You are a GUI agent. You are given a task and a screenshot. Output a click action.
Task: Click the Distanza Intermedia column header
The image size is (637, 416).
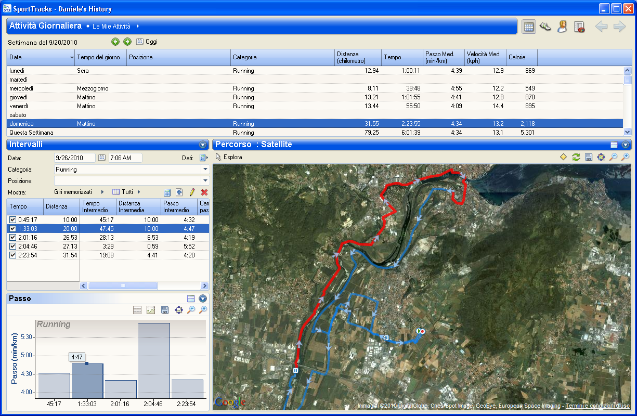pyautogui.click(x=138, y=206)
